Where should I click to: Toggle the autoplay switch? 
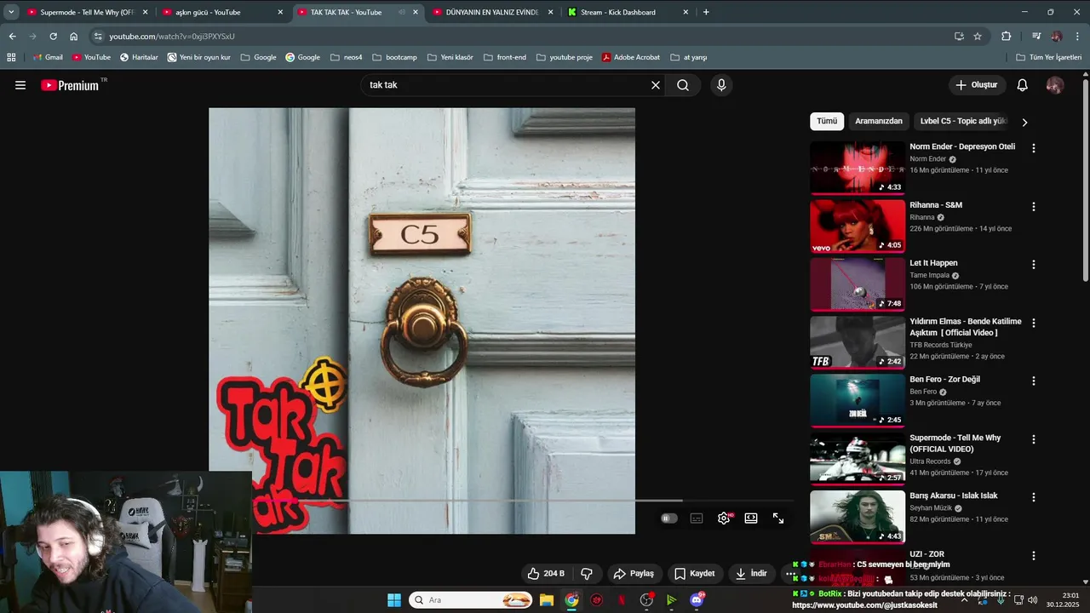click(669, 518)
